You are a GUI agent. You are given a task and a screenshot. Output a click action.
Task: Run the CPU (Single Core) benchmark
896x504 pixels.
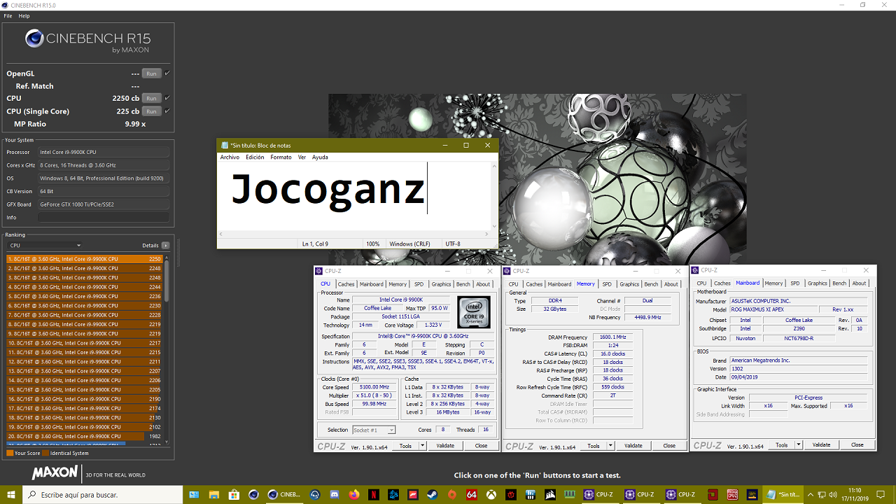click(x=151, y=111)
